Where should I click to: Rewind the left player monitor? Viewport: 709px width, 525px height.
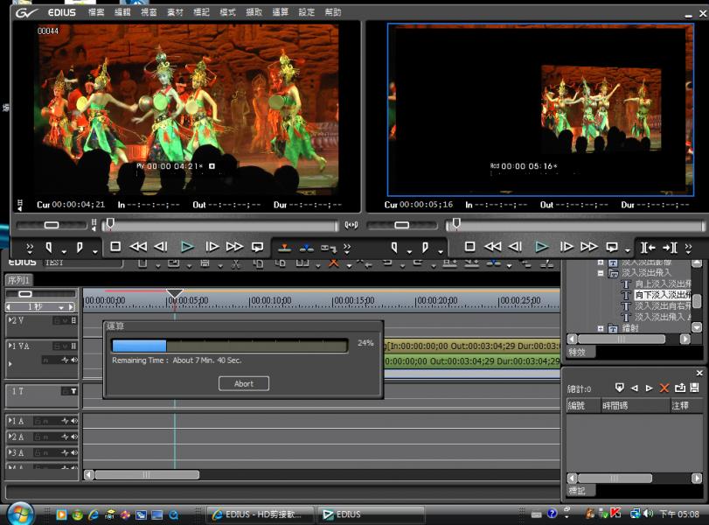(138, 247)
